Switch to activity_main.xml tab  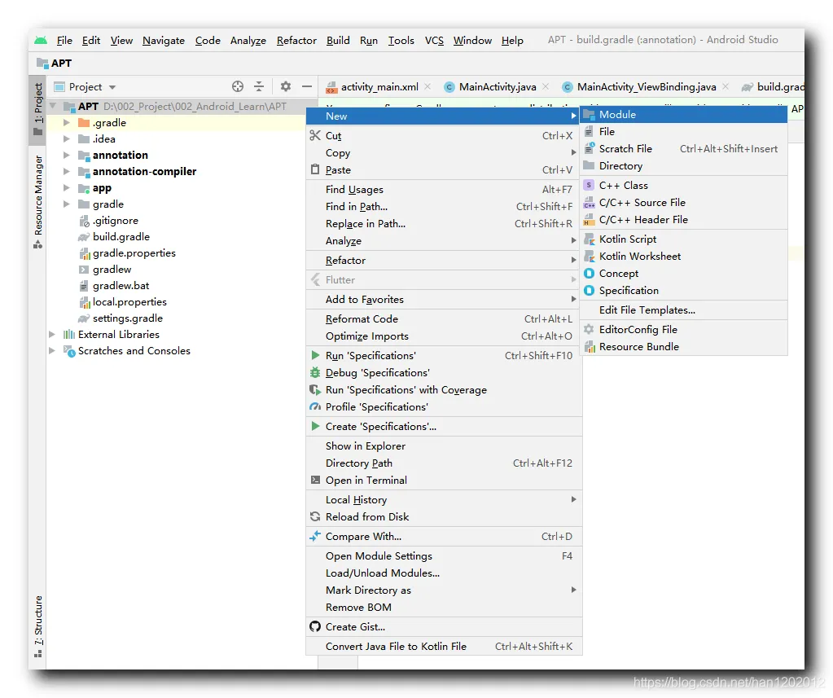coord(379,86)
